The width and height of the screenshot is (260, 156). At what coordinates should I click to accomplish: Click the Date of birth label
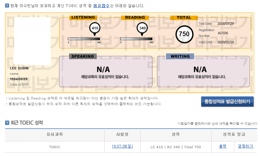click(x=19, y=85)
